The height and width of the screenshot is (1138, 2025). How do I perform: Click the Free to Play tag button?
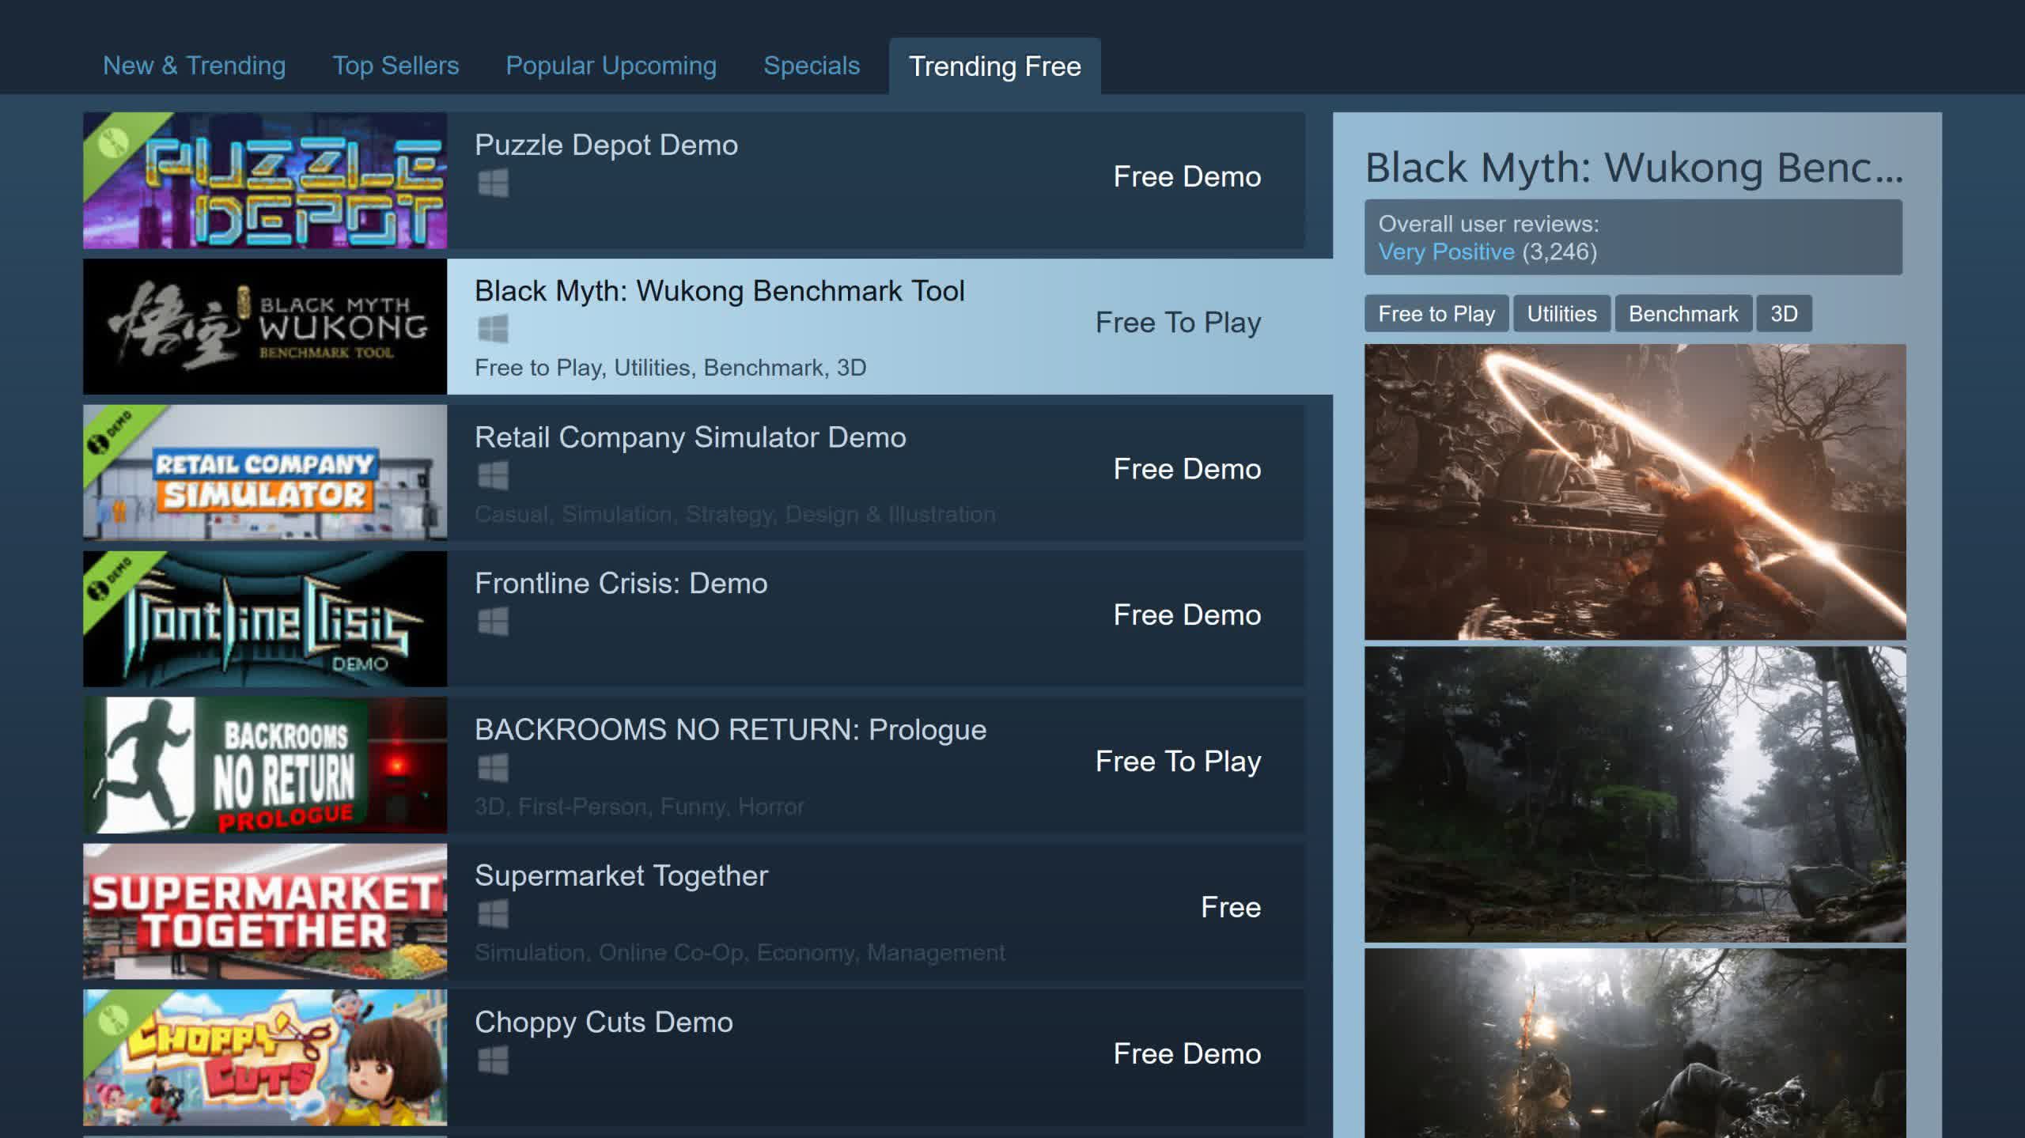coord(1436,314)
